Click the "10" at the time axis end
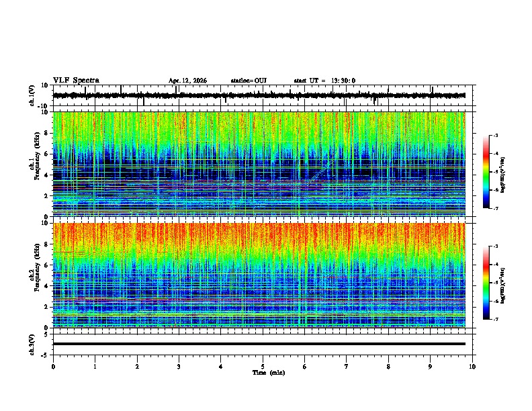The width and height of the screenshot is (532, 411). pos(472,367)
